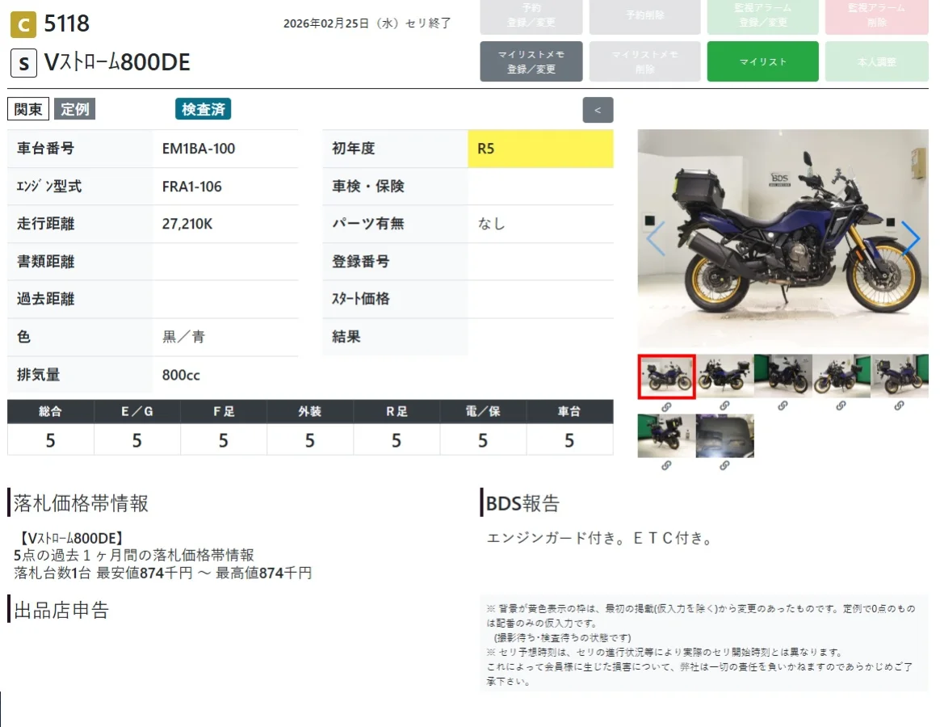
Task: Select the second bike thumbnail
Action: [x=724, y=376]
